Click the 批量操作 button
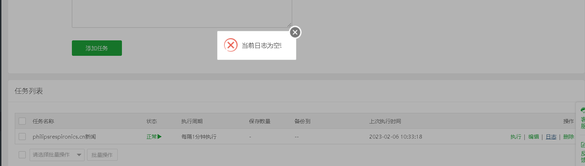 [102, 155]
